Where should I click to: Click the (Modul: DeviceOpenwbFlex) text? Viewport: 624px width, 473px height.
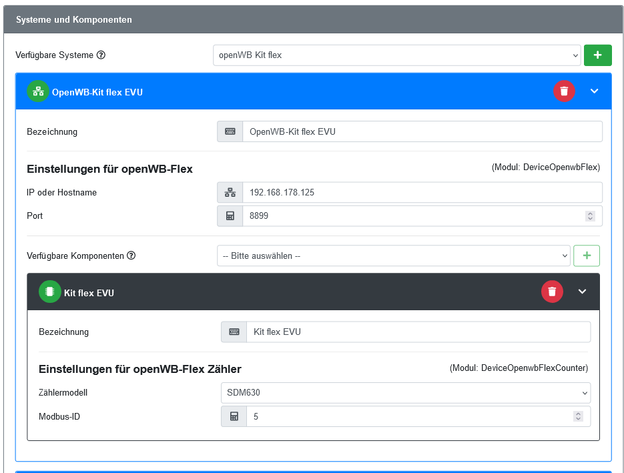pyautogui.click(x=546, y=167)
